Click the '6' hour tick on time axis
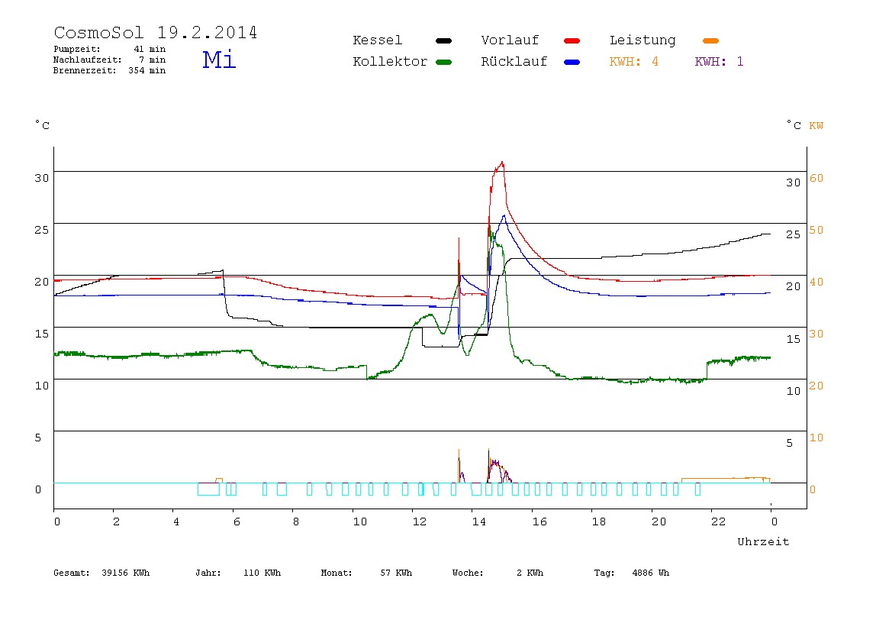The height and width of the screenshot is (620, 876). pyautogui.click(x=237, y=522)
